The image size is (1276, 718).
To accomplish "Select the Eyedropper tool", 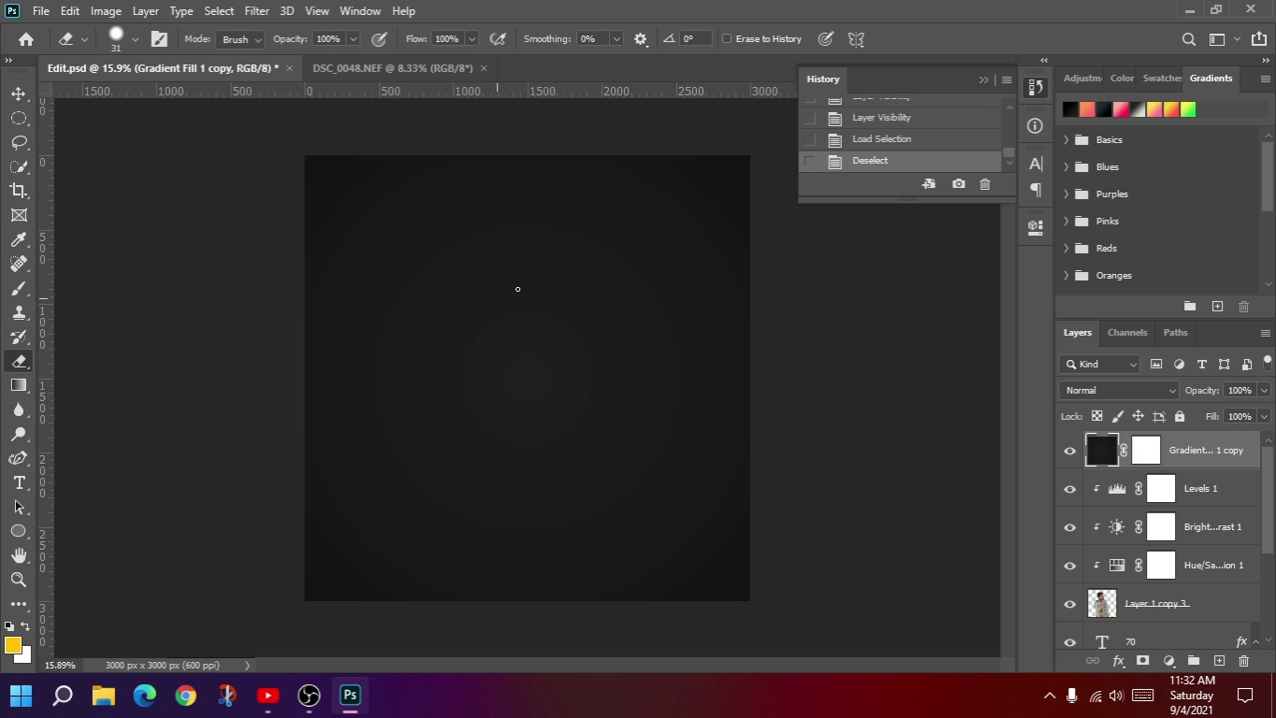I will tap(19, 239).
